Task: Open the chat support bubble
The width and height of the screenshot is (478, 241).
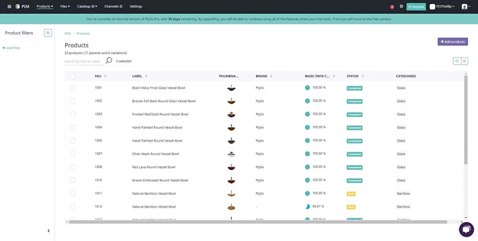Action: pyautogui.click(x=467, y=230)
